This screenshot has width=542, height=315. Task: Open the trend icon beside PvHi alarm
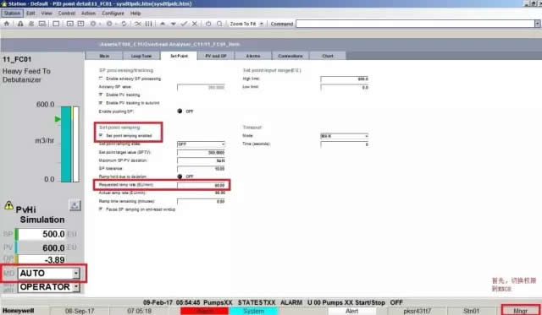[75, 206]
